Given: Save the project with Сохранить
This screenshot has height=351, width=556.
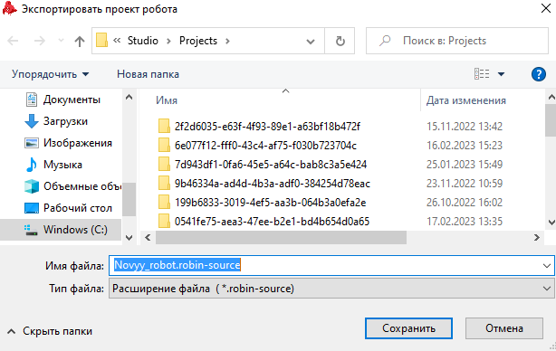Looking at the screenshot, I should coord(408,328).
